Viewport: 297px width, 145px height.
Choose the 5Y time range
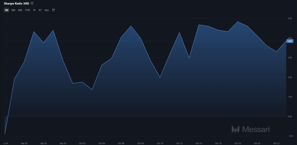click(x=40, y=10)
